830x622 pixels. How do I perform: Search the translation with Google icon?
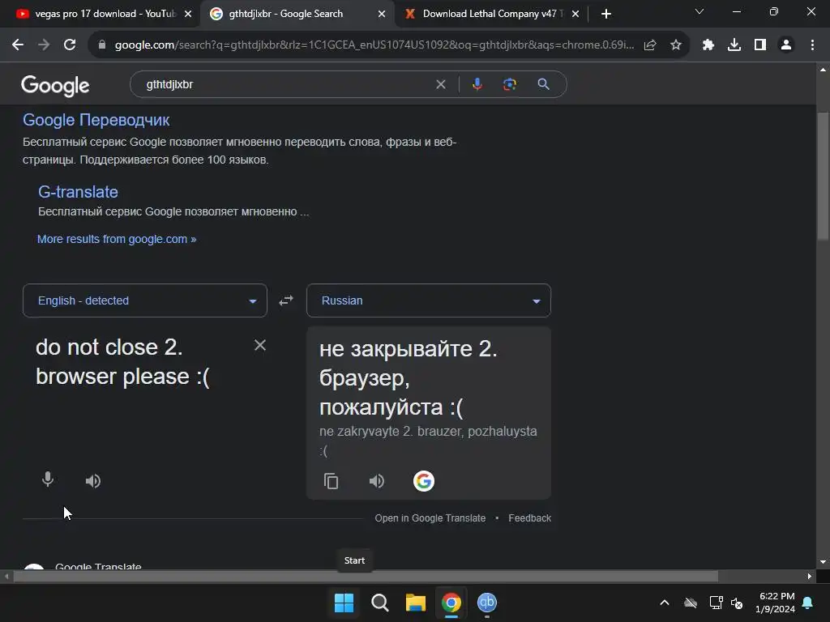coord(423,481)
